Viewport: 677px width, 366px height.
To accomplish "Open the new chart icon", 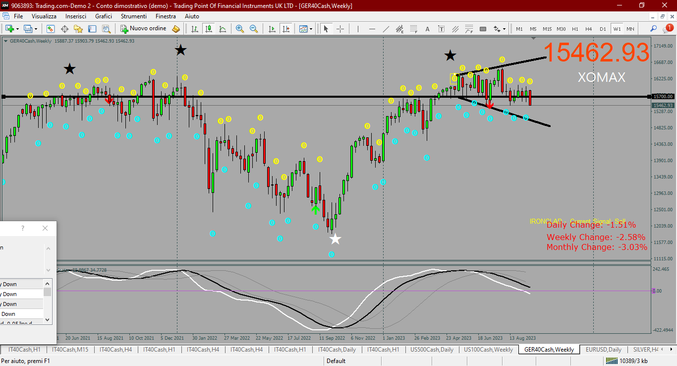I will click(9, 29).
